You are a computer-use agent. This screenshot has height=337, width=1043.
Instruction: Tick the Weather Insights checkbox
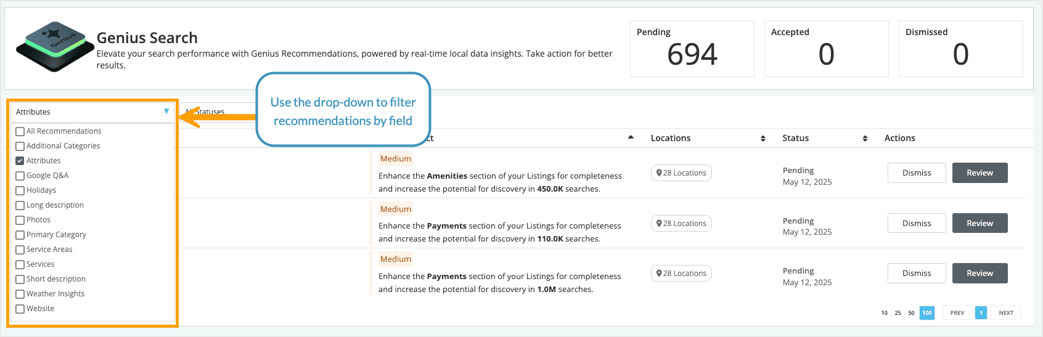coord(20,294)
